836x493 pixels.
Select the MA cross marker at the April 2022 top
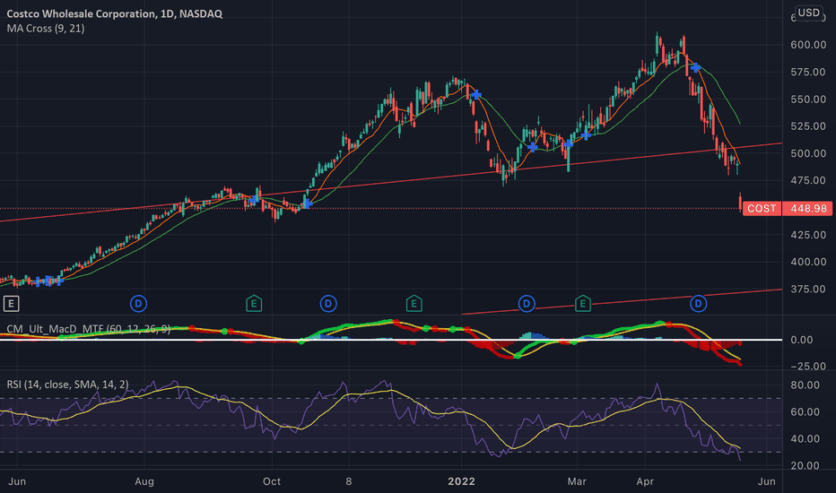point(694,68)
